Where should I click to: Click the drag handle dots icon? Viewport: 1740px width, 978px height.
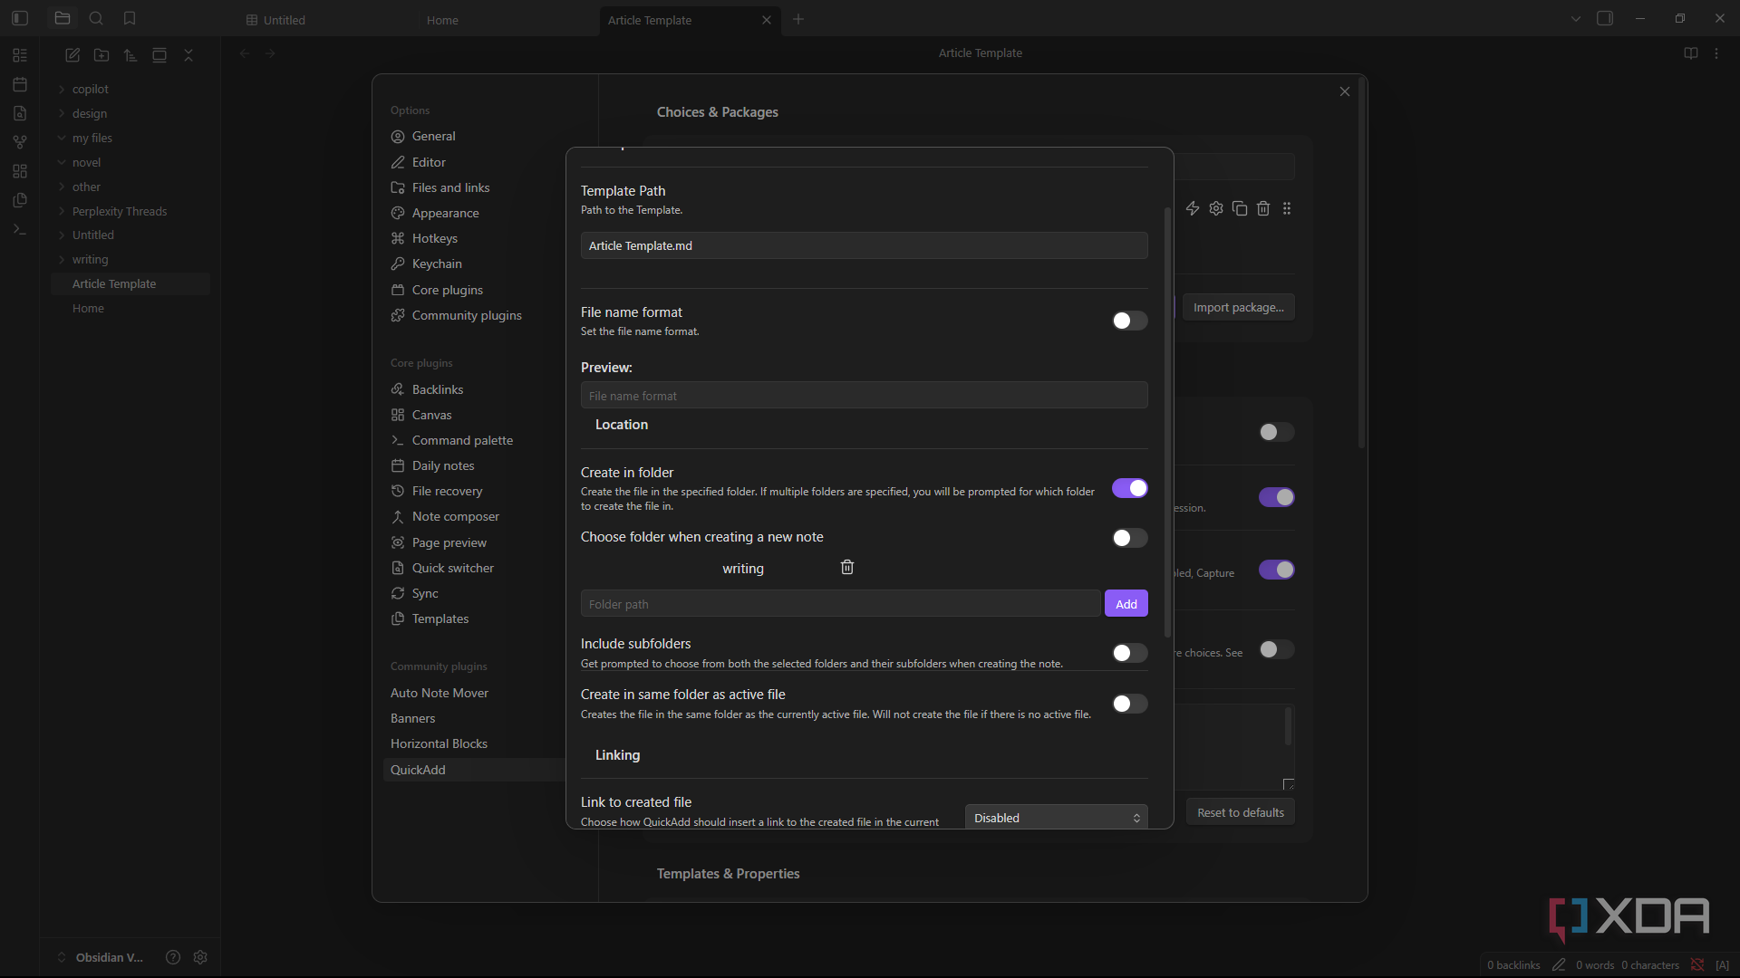[1287, 208]
